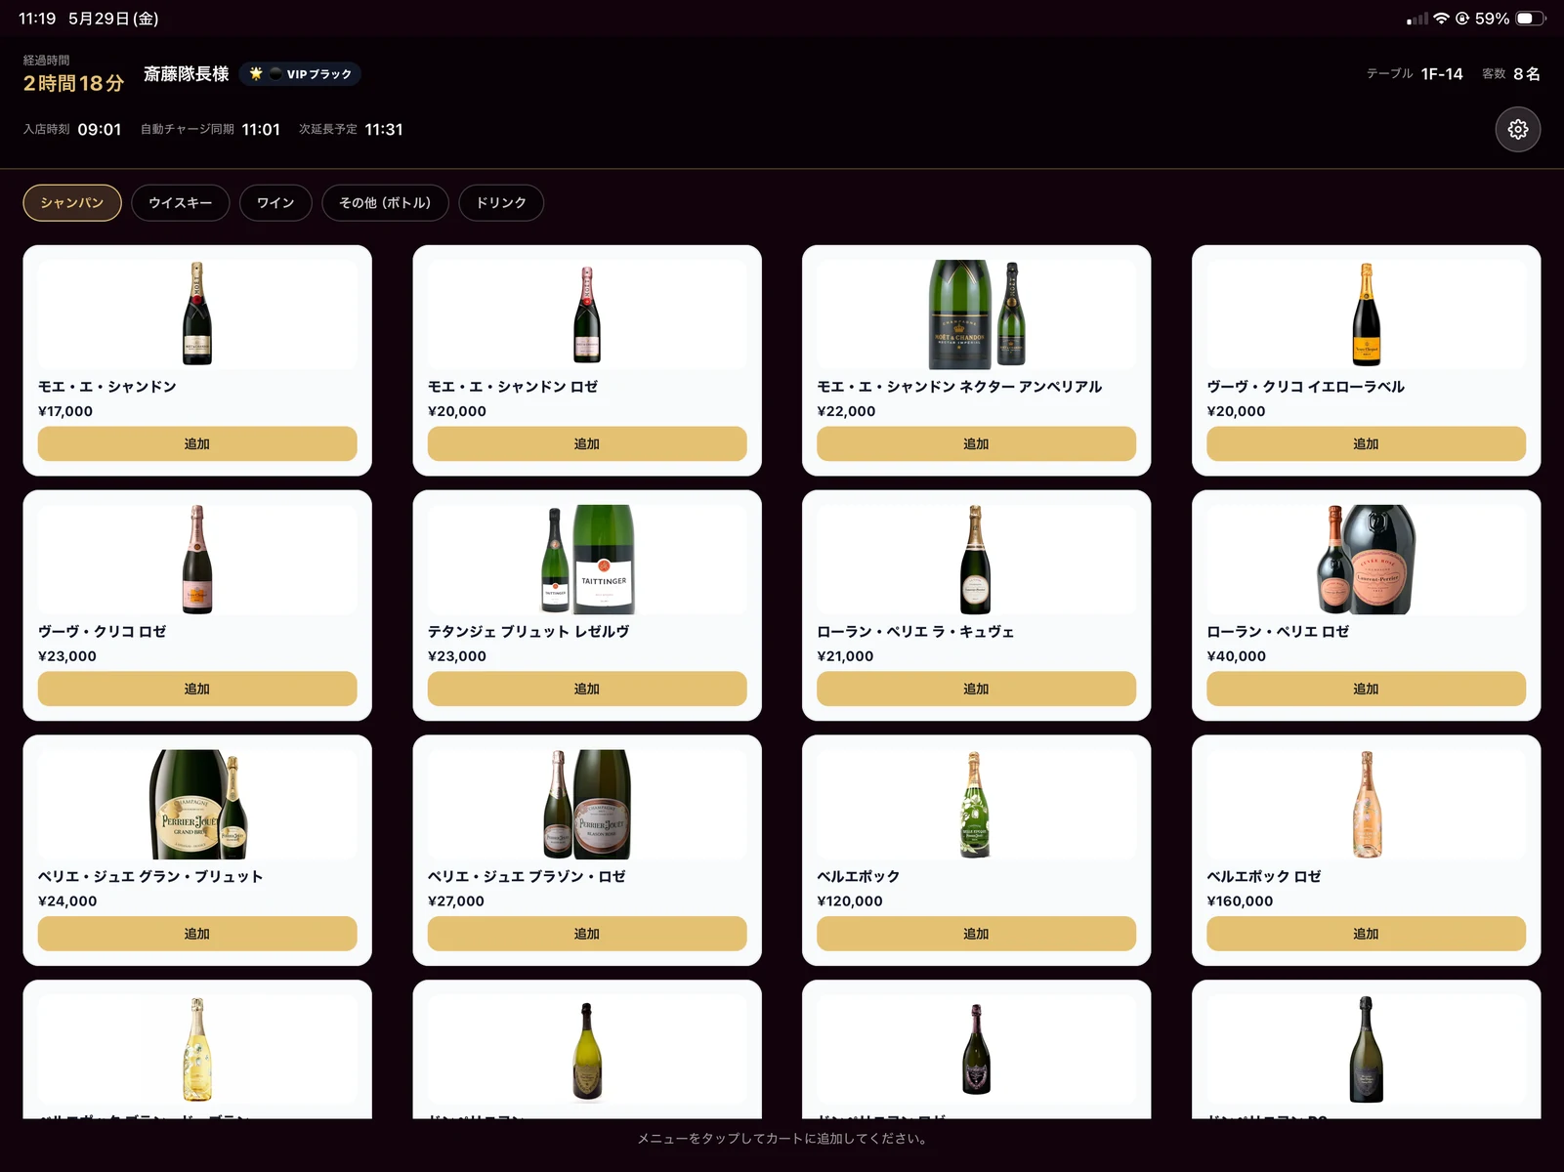Tap the auto-charge sync time 11:01
This screenshot has height=1172, width=1564.
pyautogui.click(x=261, y=130)
